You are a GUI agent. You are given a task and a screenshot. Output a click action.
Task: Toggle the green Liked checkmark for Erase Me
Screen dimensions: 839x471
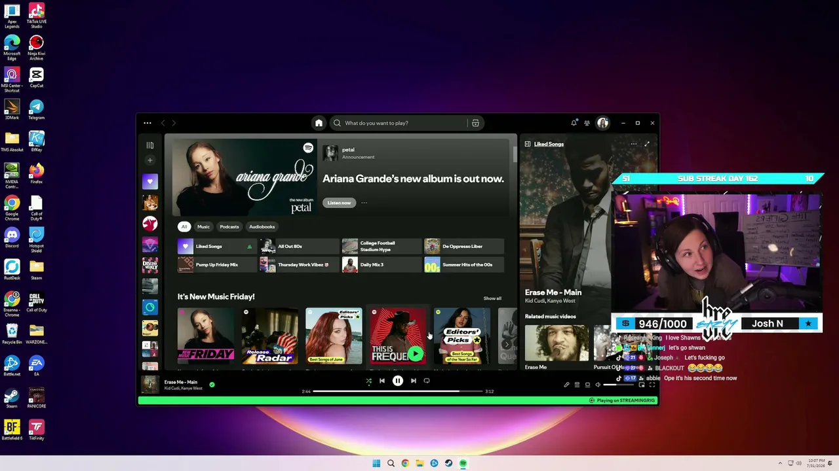tap(212, 385)
